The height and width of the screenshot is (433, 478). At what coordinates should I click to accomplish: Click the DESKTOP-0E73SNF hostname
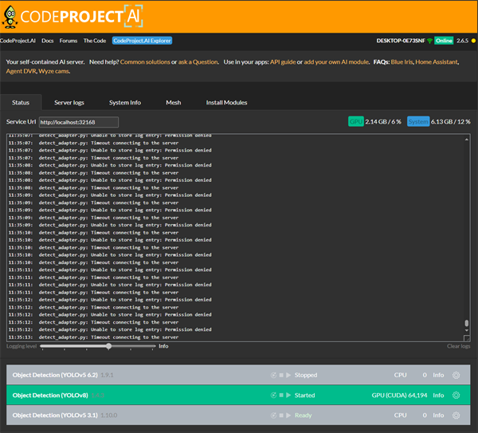[x=401, y=41]
